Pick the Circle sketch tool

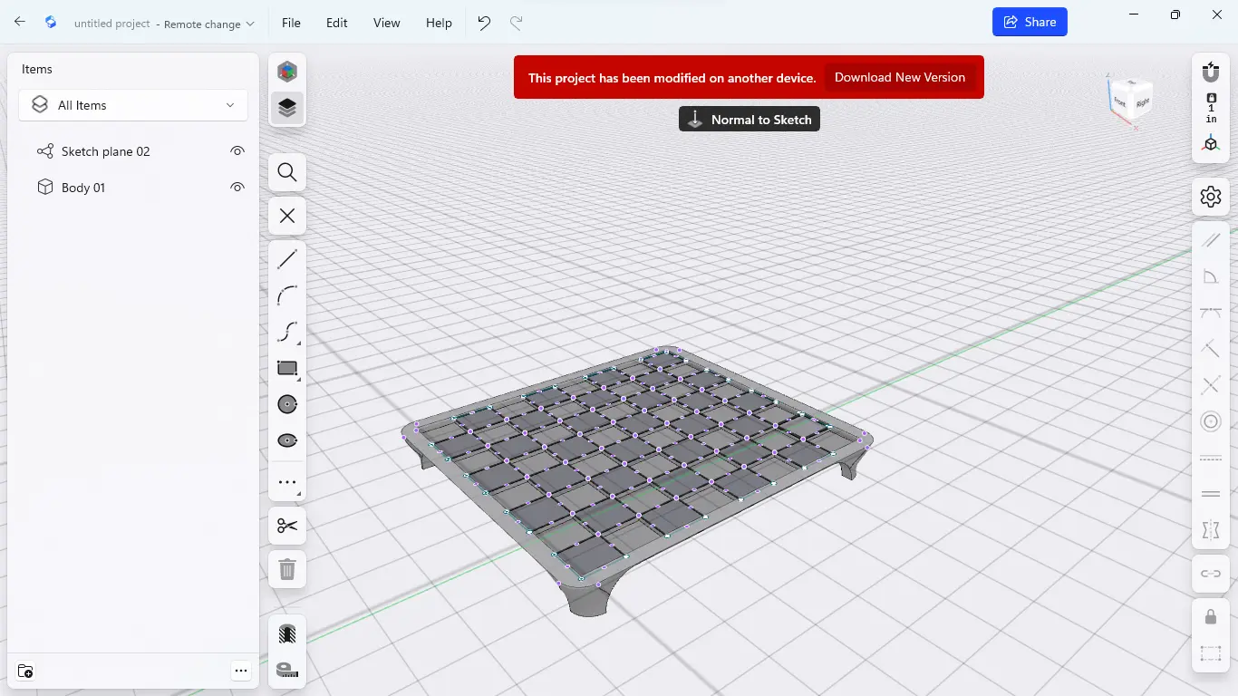pyautogui.click(x=287, y=404)
